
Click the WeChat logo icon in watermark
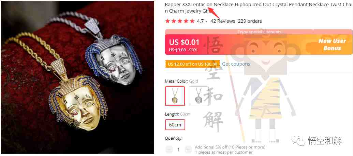point(298,141)
